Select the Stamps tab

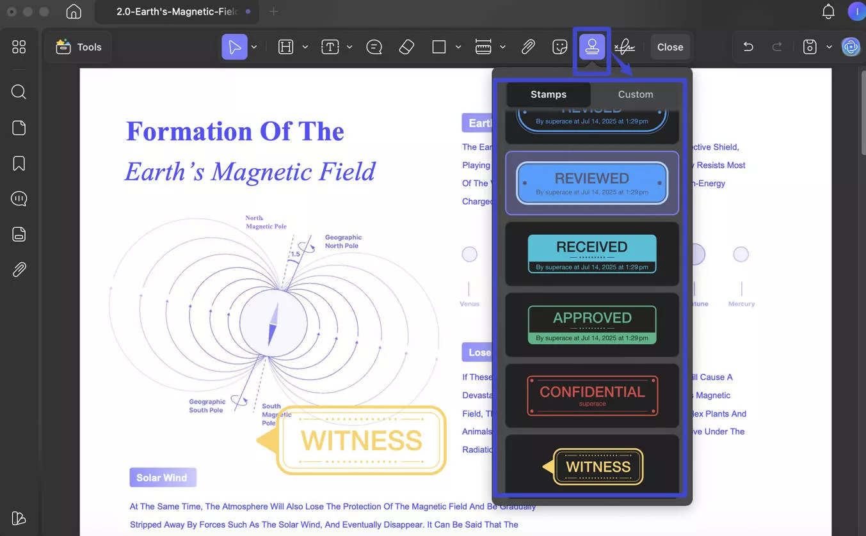(548, 94)
